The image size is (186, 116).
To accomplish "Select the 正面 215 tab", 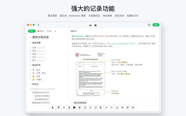I will pos(32,31).
